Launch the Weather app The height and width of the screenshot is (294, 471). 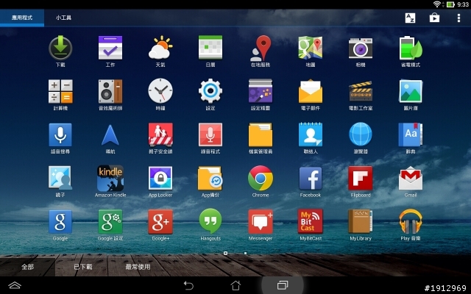pyautogui.click(x=160, y=48)
